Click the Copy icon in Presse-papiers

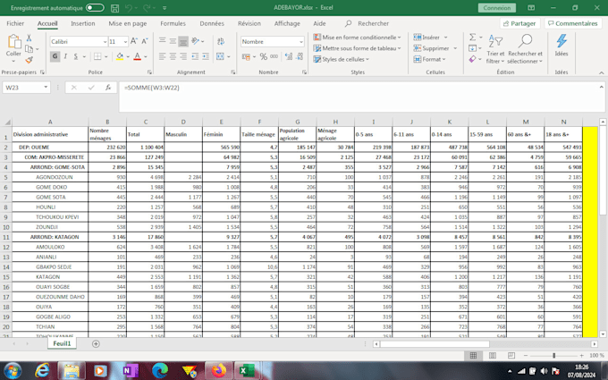tap(29, 49)
